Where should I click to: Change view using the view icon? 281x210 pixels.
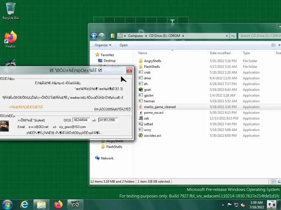click(x=273, y=45)
